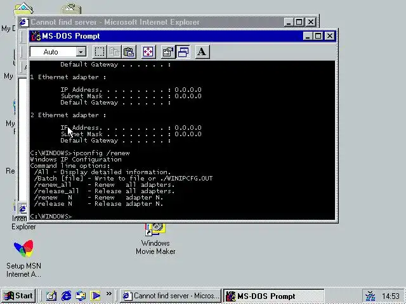The image size is (406, 304).
Task: Maximize the Internet Explorer window
Action: (x=299, y=22)
